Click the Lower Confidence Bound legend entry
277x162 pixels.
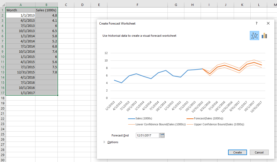(x=157, y=124)
